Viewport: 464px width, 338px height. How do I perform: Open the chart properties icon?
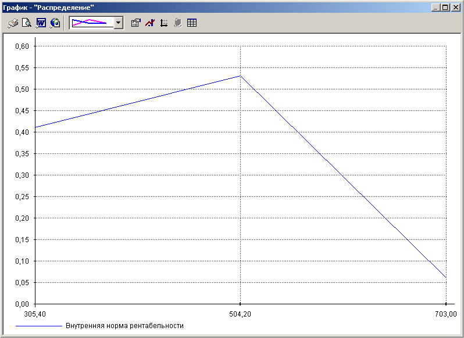coord(136,23)
